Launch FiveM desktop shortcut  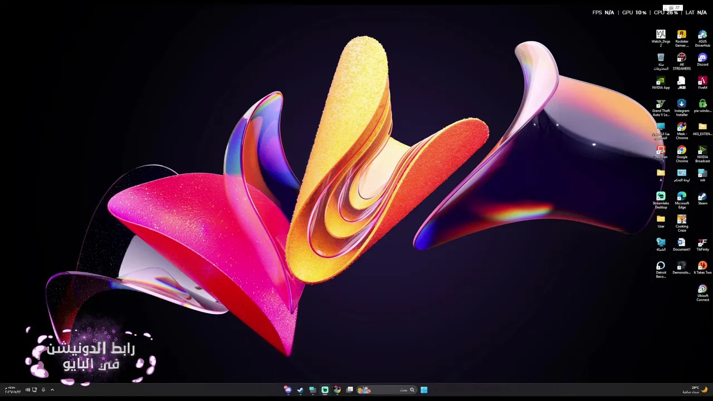702,83
